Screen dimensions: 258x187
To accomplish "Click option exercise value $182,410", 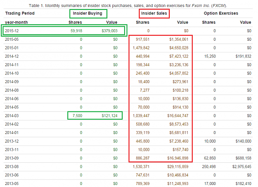I will click(x=244, y=184).
